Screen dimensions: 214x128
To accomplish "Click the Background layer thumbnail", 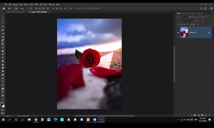I will pos(184,32).
